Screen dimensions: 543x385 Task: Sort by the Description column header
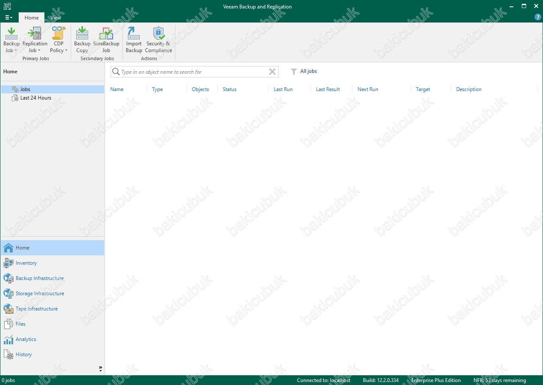click(x=468, y=89)
